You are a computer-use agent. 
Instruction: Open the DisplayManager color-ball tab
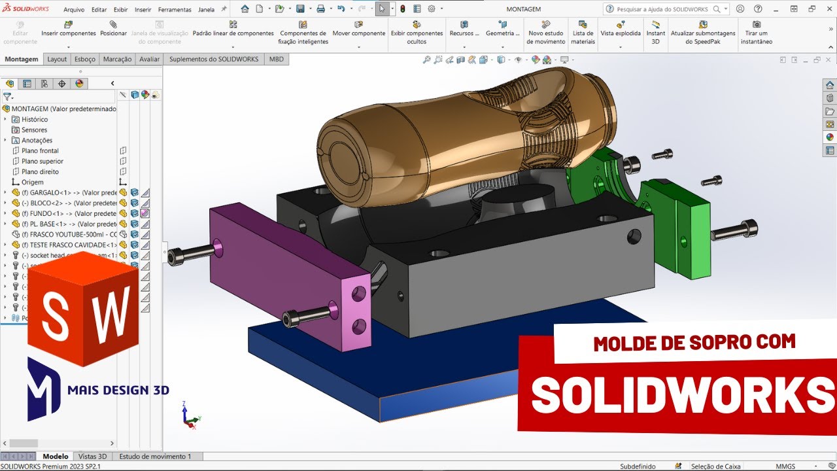click(79, 84)
